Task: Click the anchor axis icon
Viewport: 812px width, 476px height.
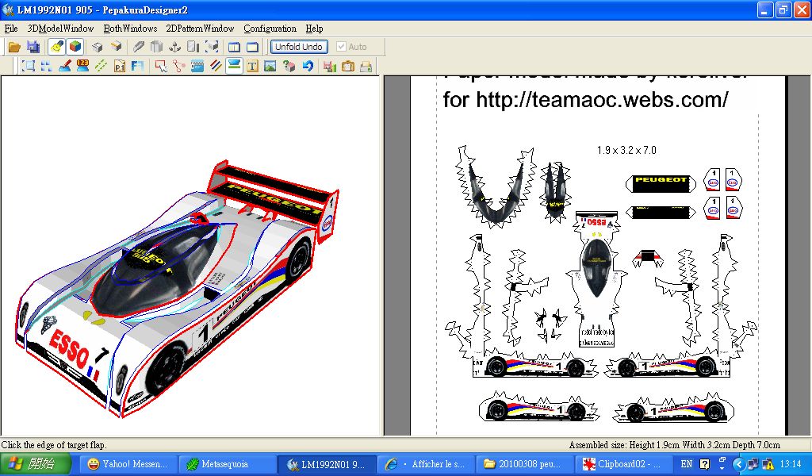Action: (x=174, y=47)
